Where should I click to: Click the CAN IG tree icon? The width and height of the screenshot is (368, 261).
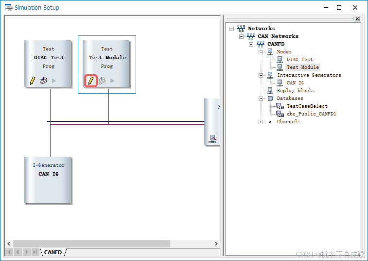pyautogui.click(x=280, y=82)
